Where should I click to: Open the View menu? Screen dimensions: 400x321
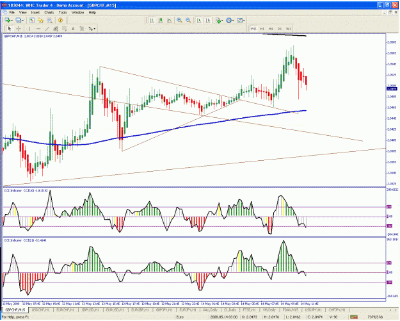(x=22, y=12)
